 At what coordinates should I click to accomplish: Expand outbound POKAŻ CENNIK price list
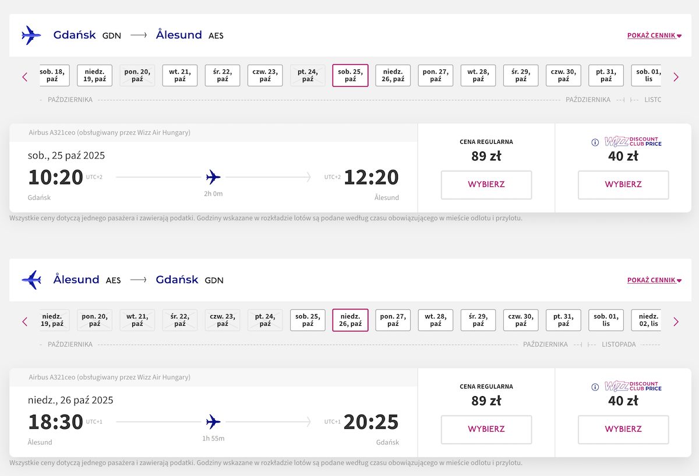coord(654,36)
